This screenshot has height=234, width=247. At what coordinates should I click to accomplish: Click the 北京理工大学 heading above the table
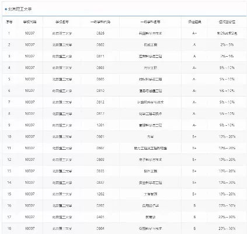[20, 9]
